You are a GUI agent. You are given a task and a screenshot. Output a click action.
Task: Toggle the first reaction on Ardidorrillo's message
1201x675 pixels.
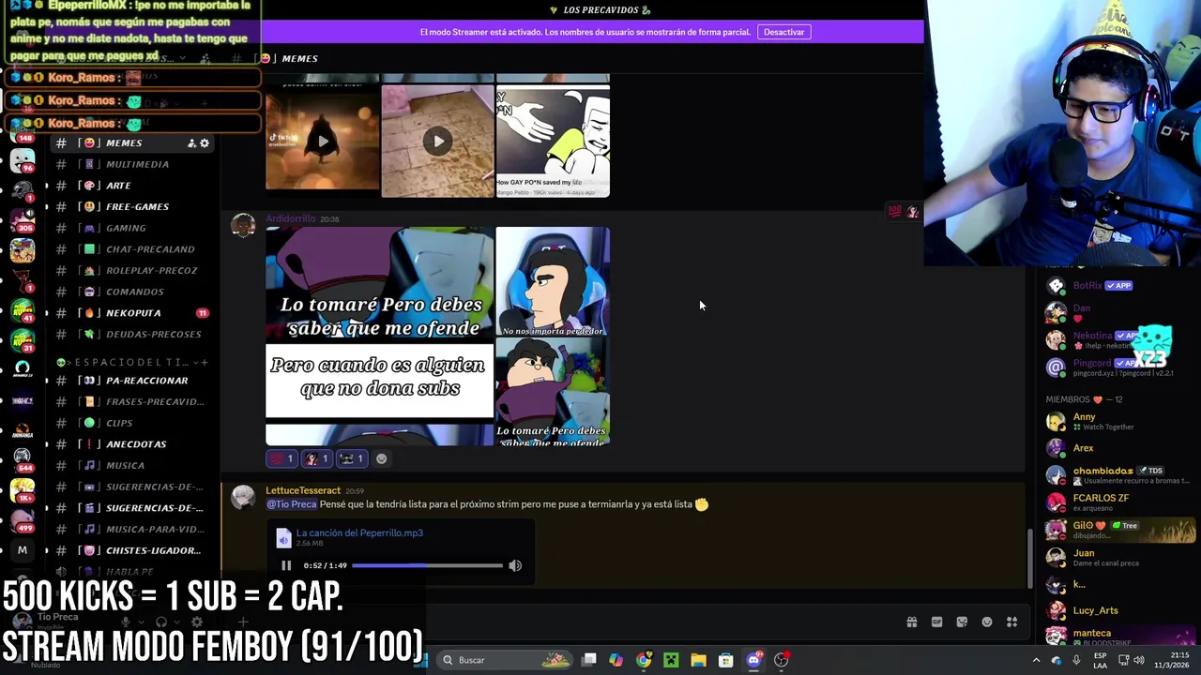[x=281, y=458]
